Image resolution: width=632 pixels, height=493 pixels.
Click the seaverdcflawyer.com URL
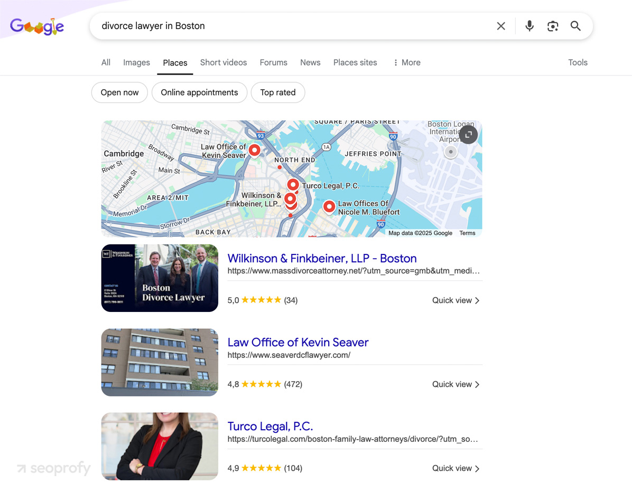[289, 355]
